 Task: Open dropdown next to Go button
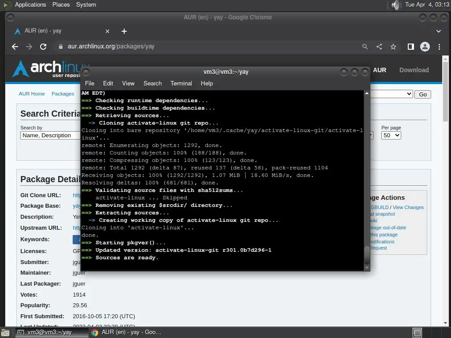392,94
